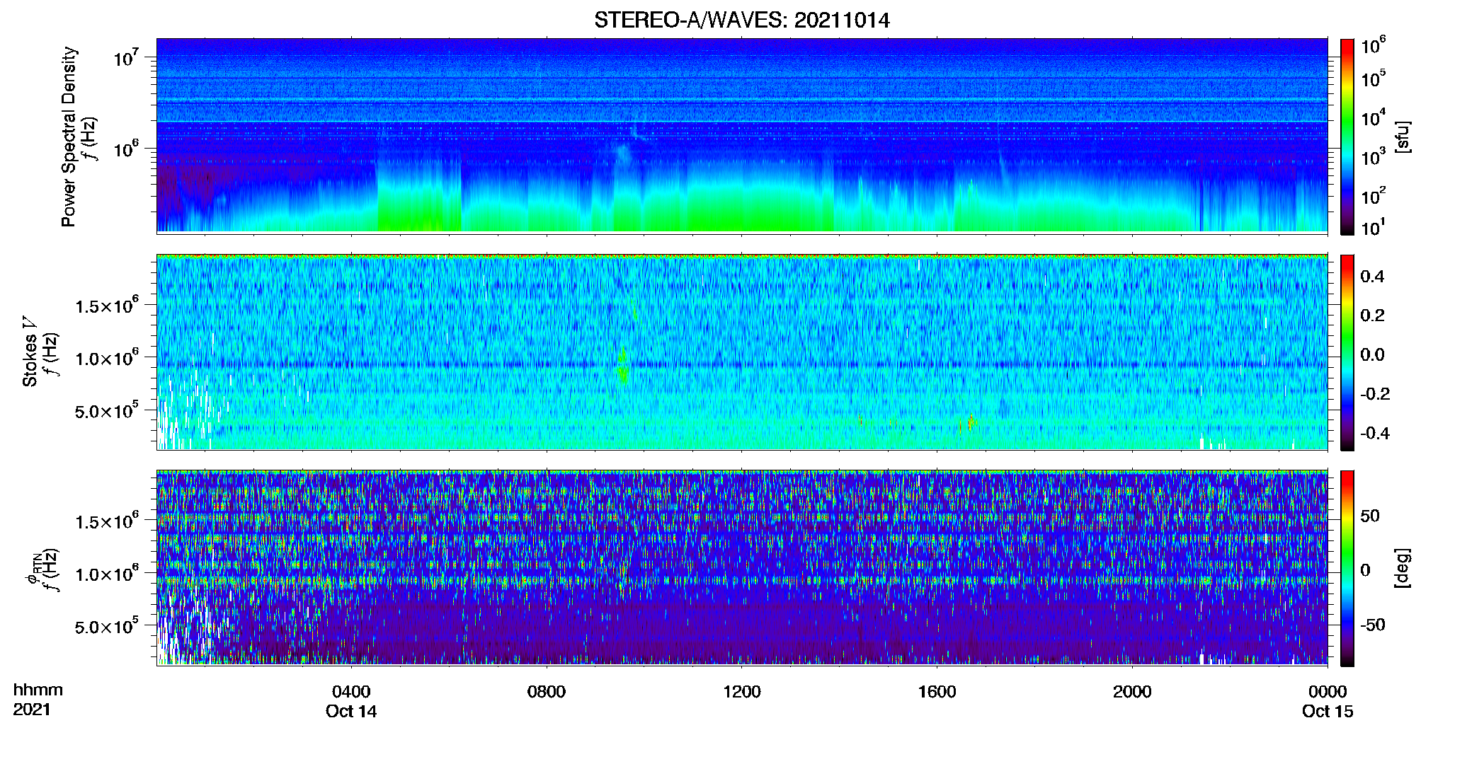Click the 50 label on degree color bar

click(1370, 516)
